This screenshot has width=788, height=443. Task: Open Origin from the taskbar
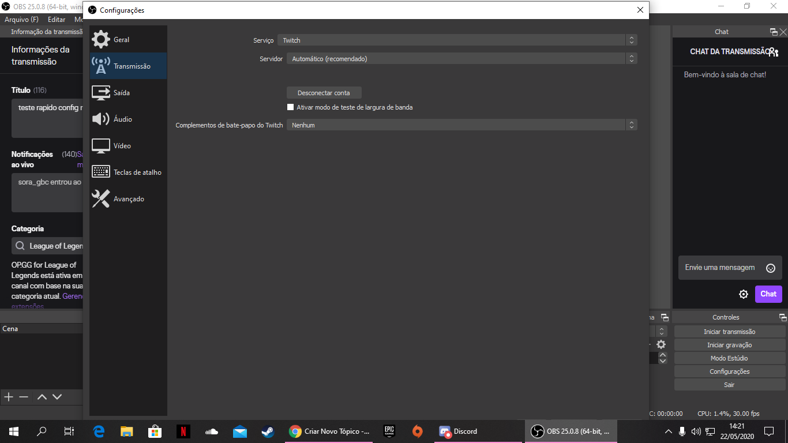417,431
